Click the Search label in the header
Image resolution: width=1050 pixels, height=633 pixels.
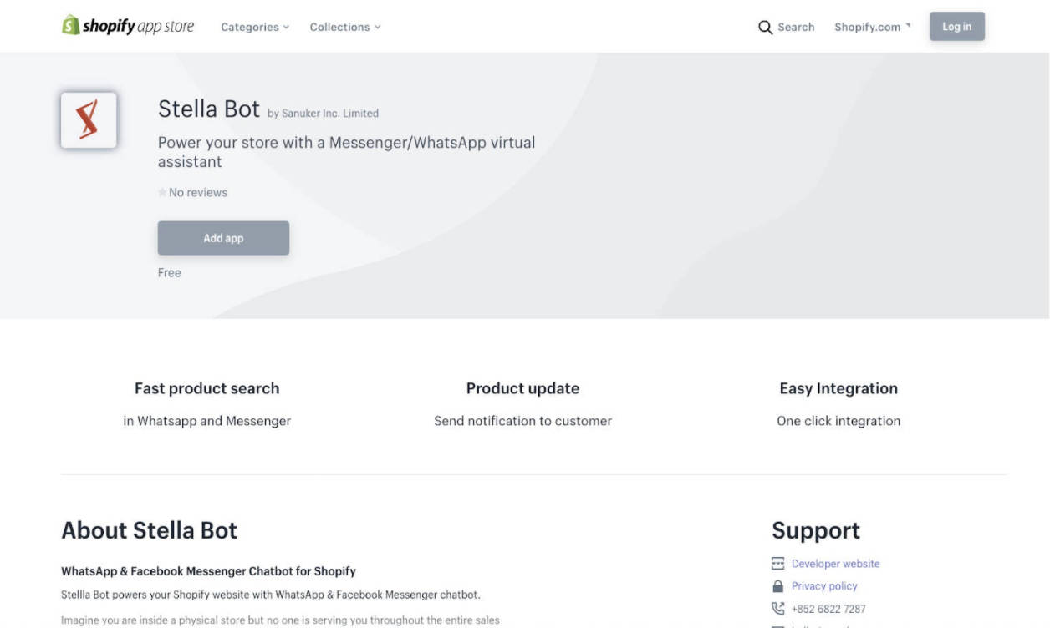pos(796,27)
